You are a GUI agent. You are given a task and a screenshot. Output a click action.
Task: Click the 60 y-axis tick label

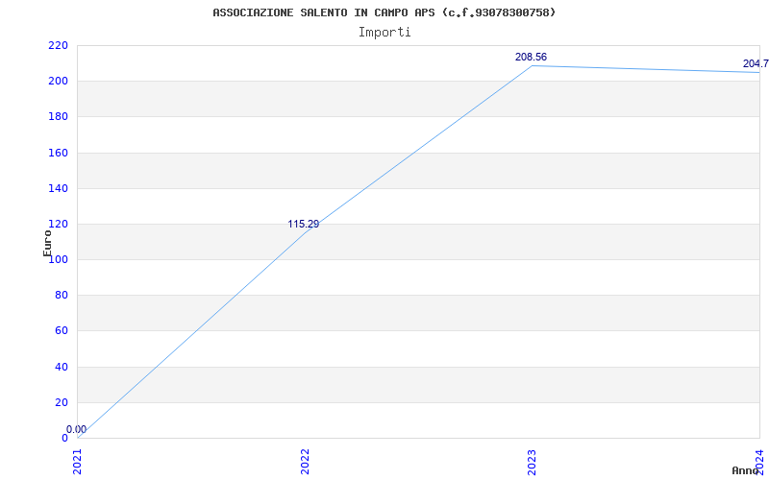[x=61, y=331]
